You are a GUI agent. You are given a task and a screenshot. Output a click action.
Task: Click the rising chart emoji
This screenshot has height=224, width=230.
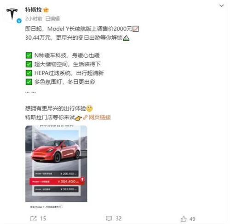coord(136,29)
